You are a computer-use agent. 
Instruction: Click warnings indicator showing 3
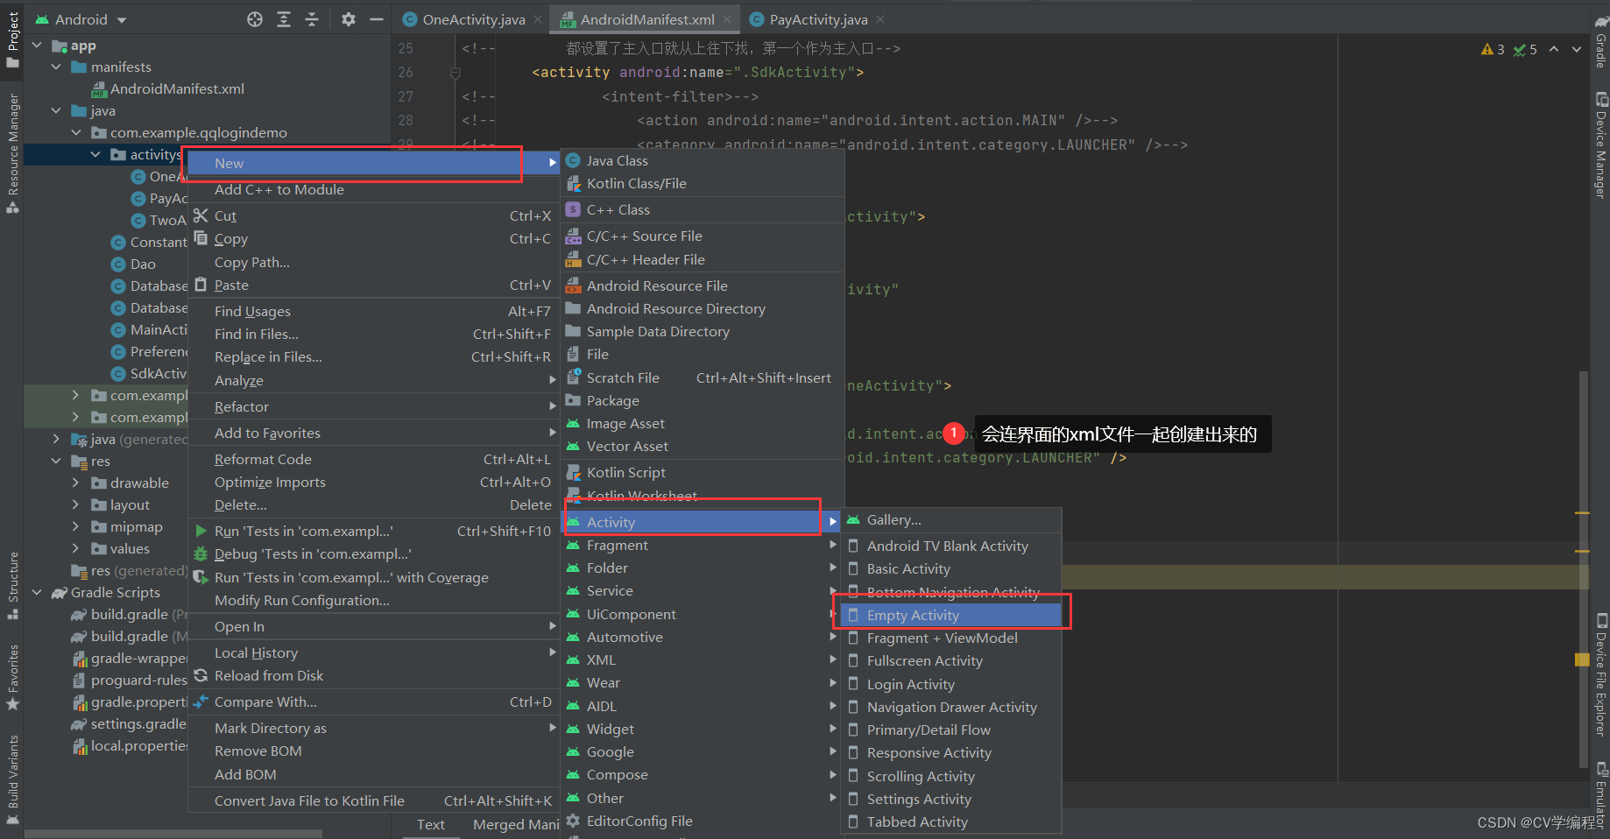pyautogui.click(x=1493, y=50)
